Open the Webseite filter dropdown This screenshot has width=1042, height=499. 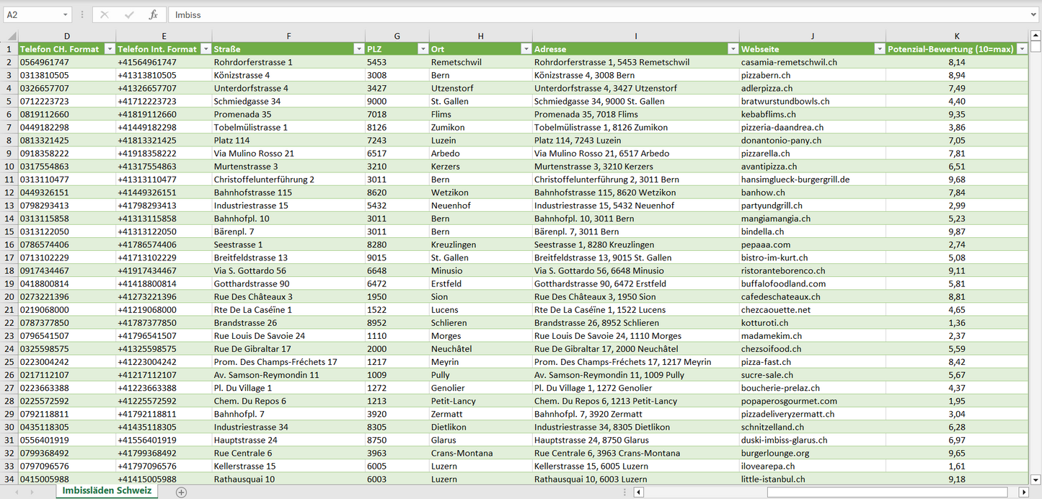(878, 49)
